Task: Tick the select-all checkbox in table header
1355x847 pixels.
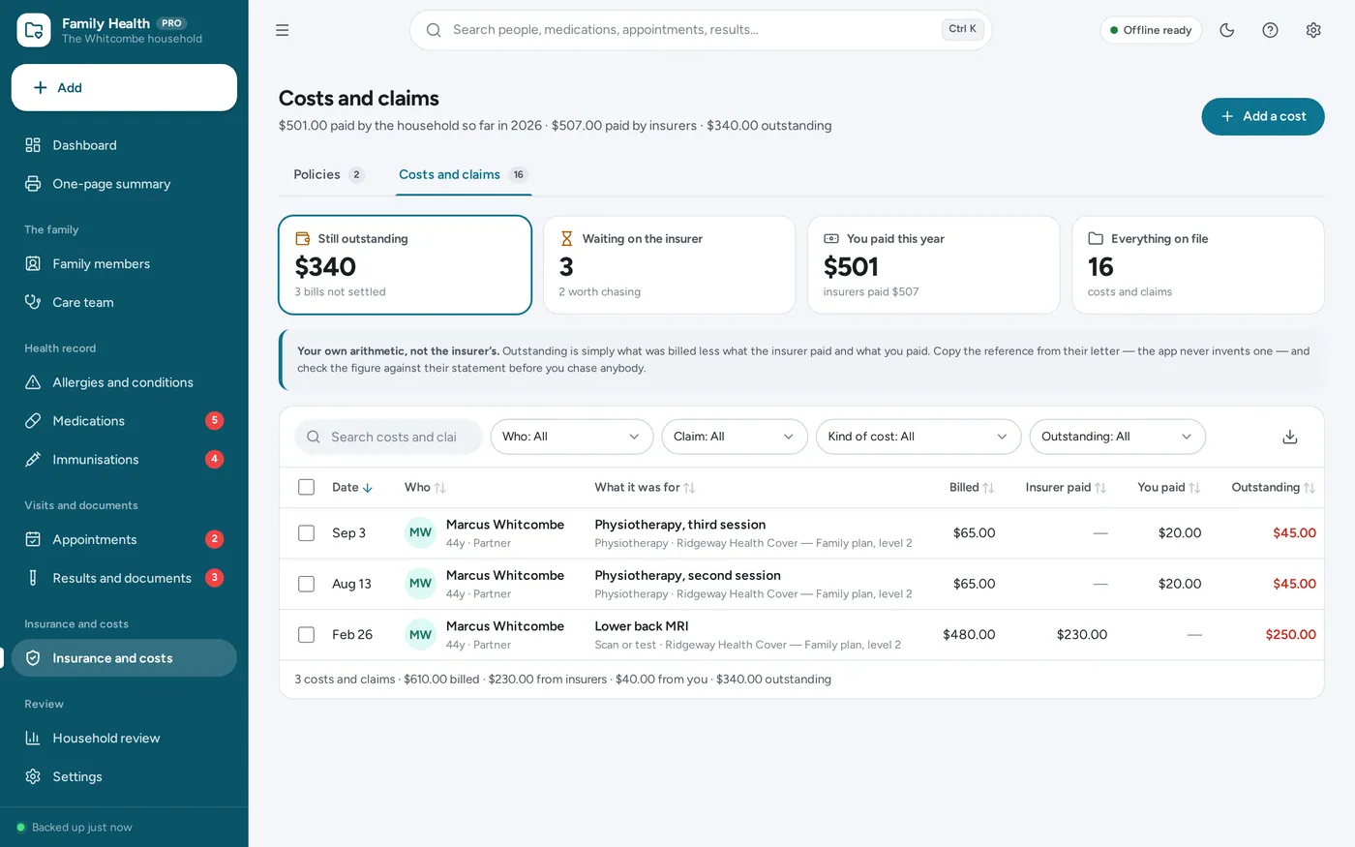Action: pyautogui.click(x=307, y=488)
